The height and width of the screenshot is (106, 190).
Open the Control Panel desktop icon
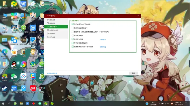(x=5, y=41)
